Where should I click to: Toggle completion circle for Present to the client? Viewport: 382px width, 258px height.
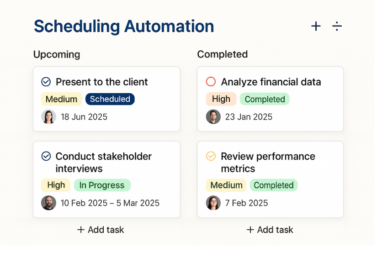point(46,82)
